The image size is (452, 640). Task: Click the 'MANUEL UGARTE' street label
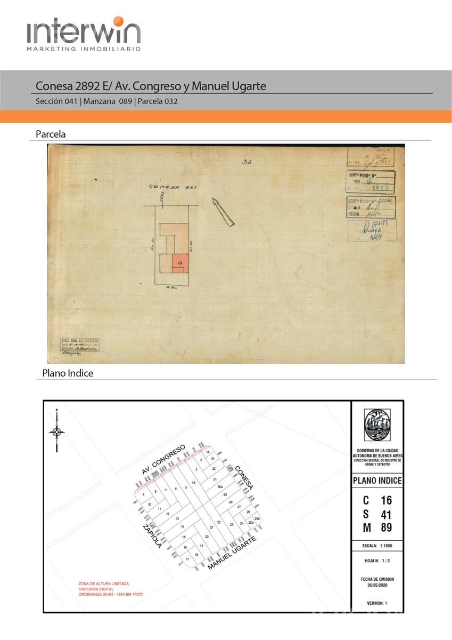232,553
